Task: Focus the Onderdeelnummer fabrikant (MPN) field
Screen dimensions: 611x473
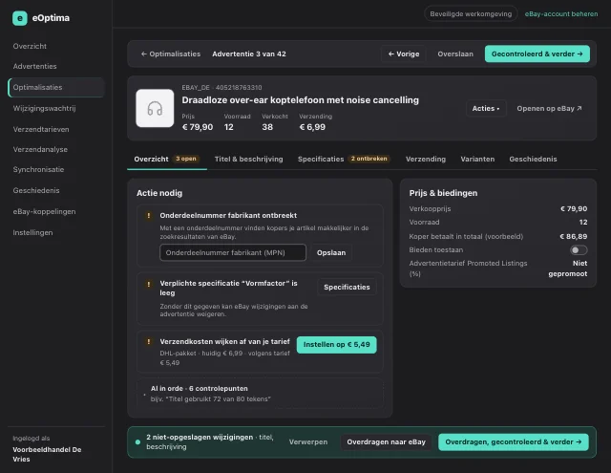Action: [233, 252]
